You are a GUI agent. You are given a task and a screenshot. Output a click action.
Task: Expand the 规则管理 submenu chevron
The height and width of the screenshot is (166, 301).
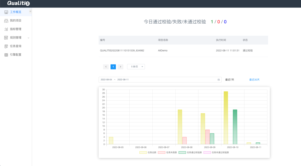[29, 38]
